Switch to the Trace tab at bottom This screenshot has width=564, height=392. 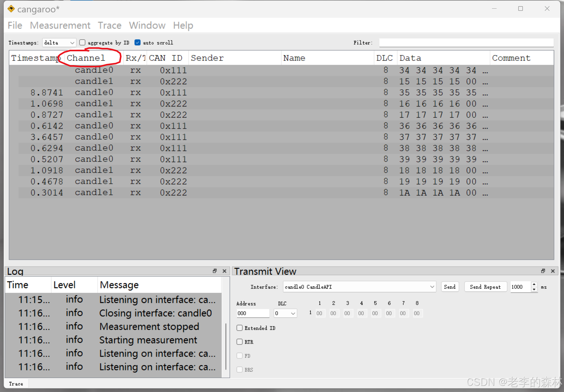[x=16, y=384]
